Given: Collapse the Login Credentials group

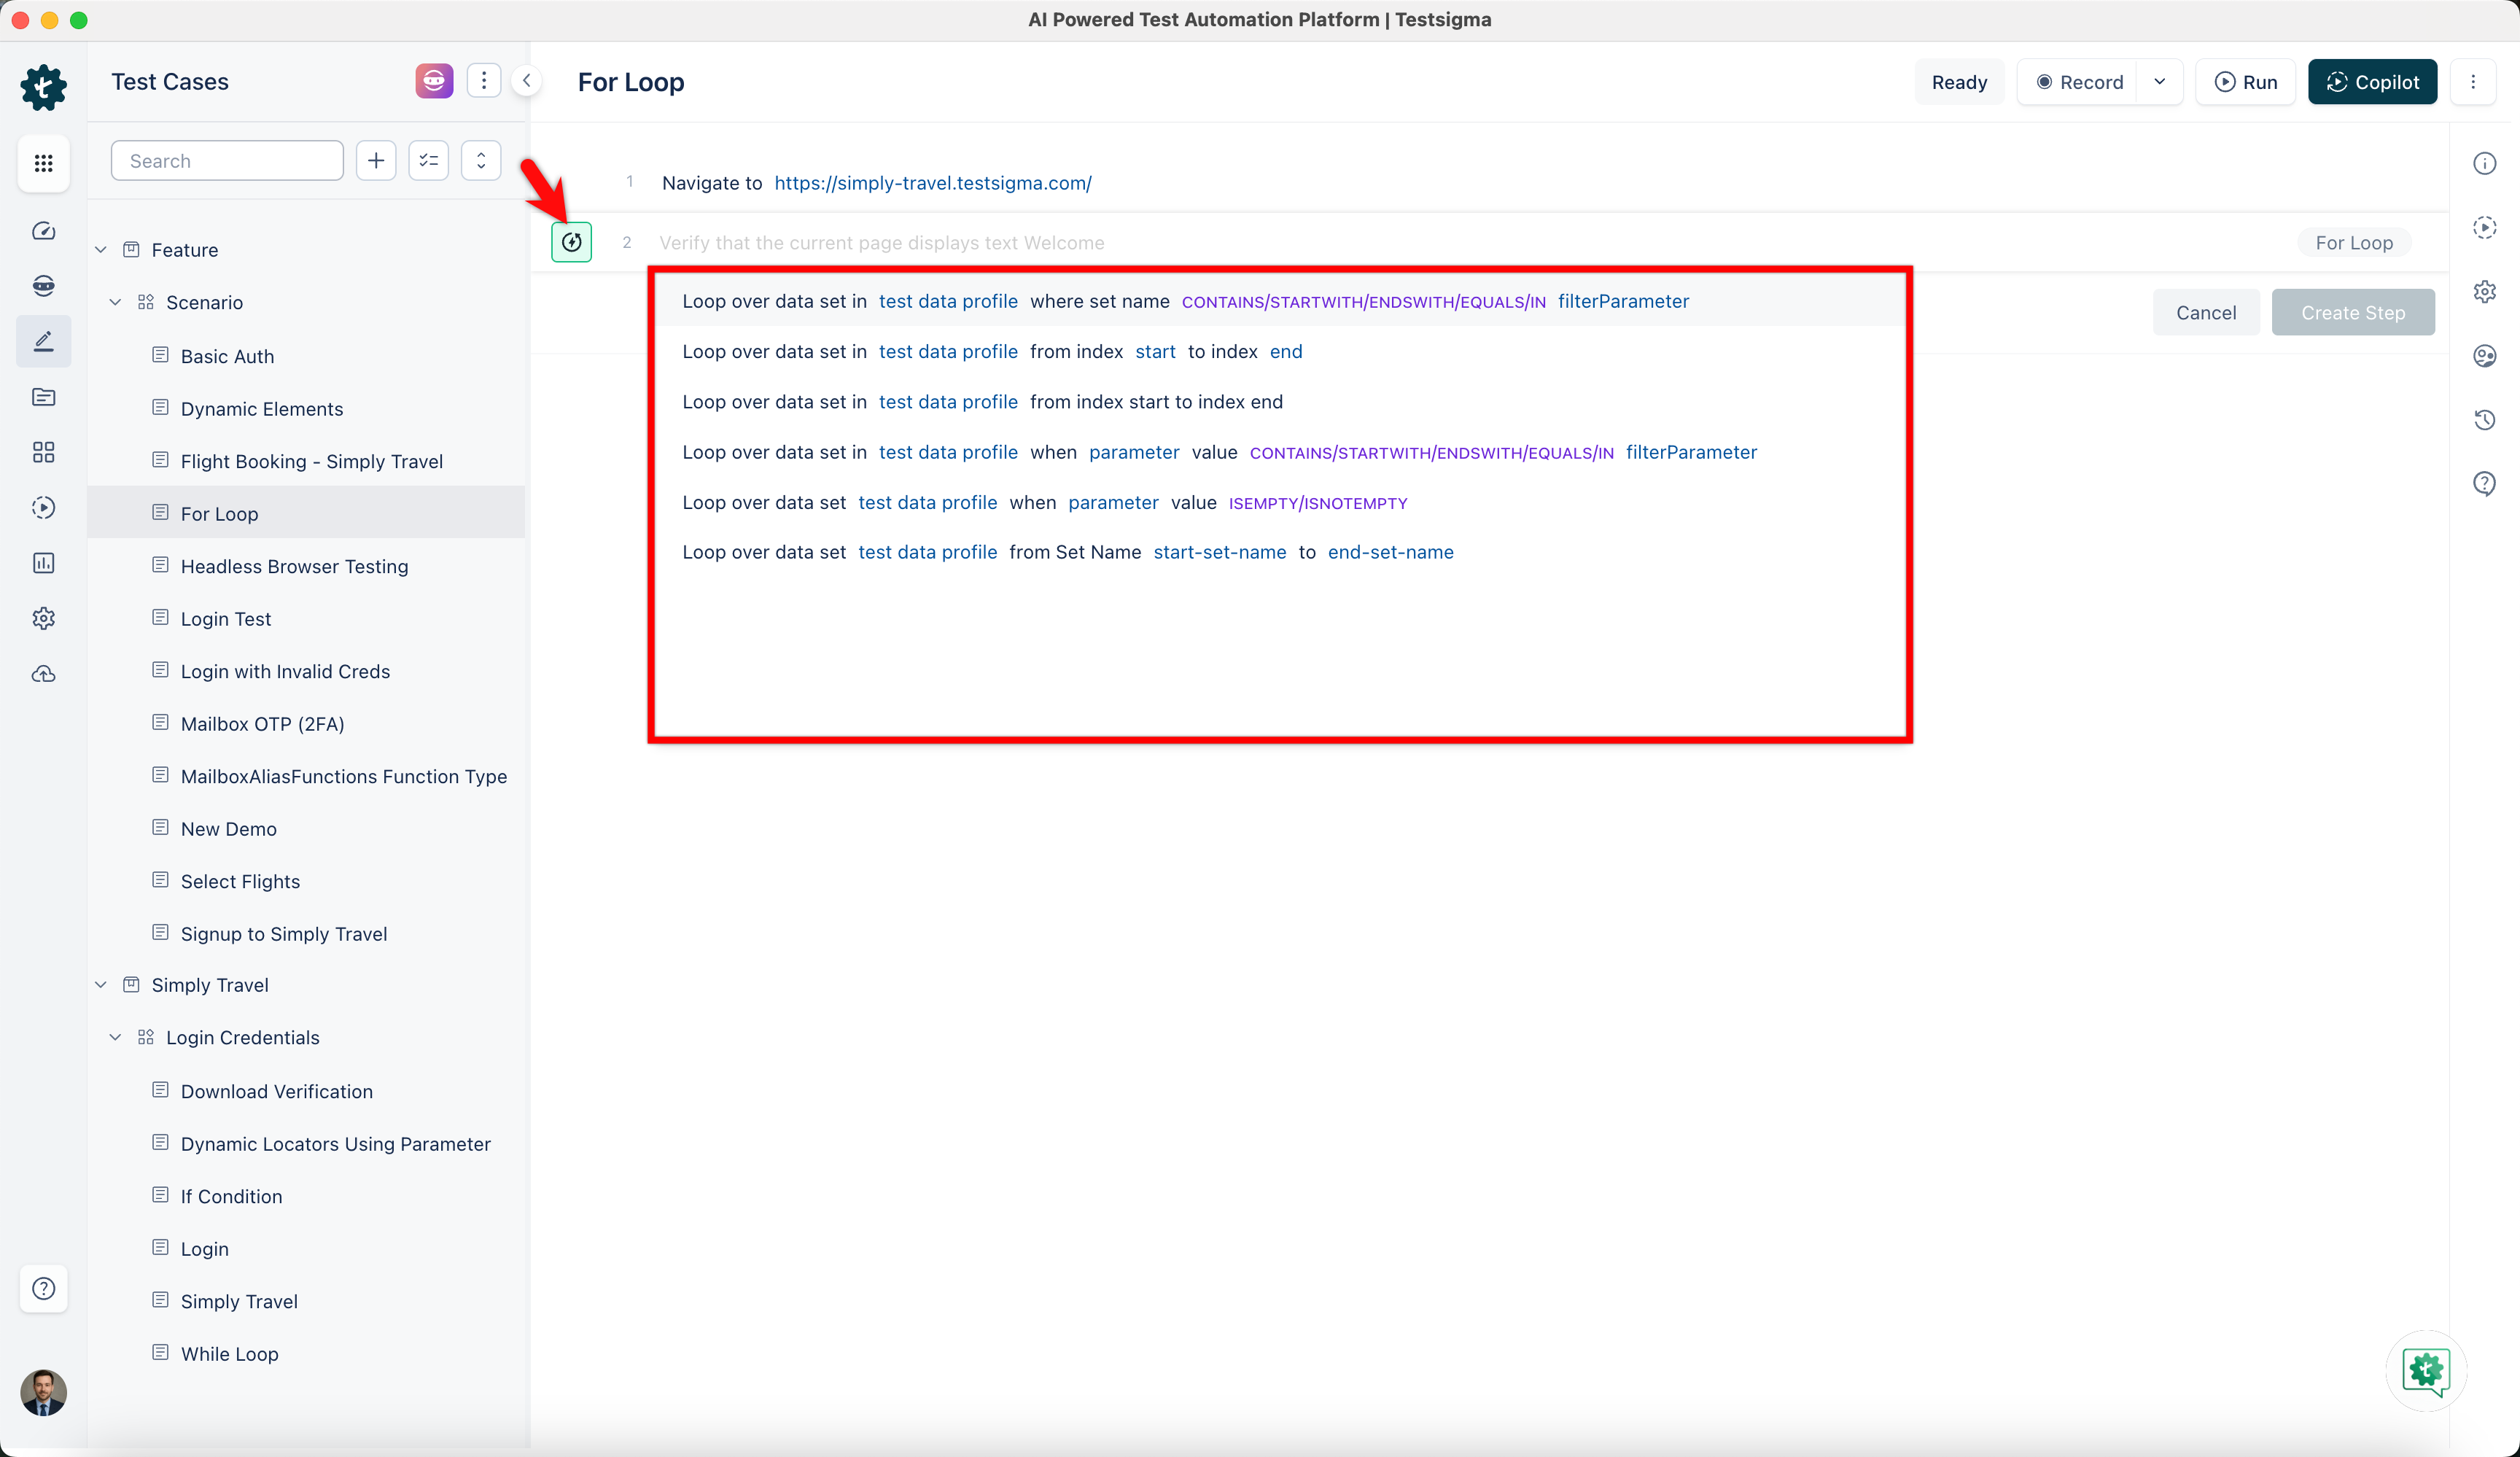Looking at the screenshot, I should coord(116,1037).
